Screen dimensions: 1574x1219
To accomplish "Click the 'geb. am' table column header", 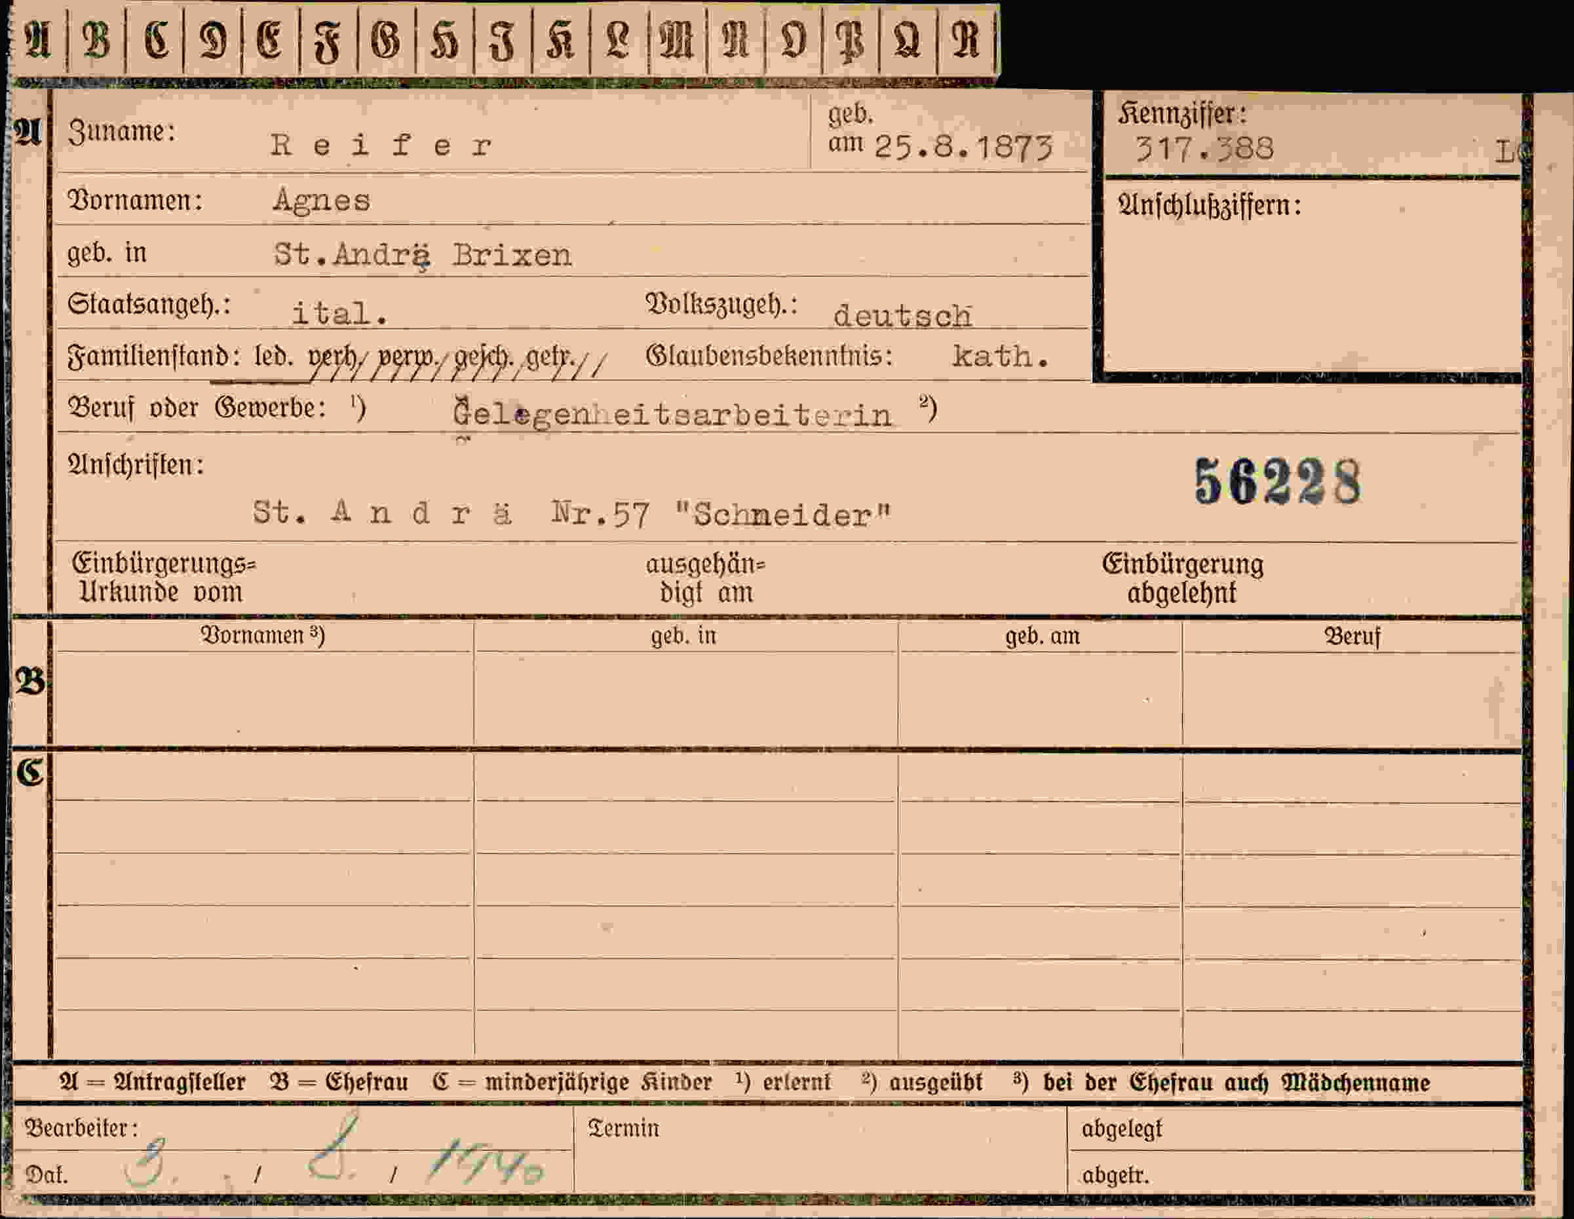I will (x=1042, y=636).
